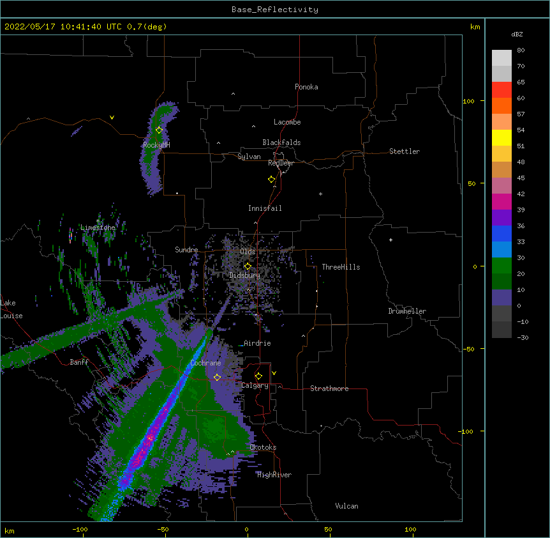Click the yellow diamond marker above the Calgary label
This screenshot has width=550, height=538.
258,376
